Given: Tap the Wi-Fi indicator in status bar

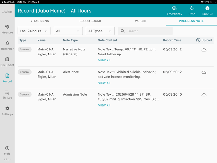Looking at the screenshot, I should 202,2.
